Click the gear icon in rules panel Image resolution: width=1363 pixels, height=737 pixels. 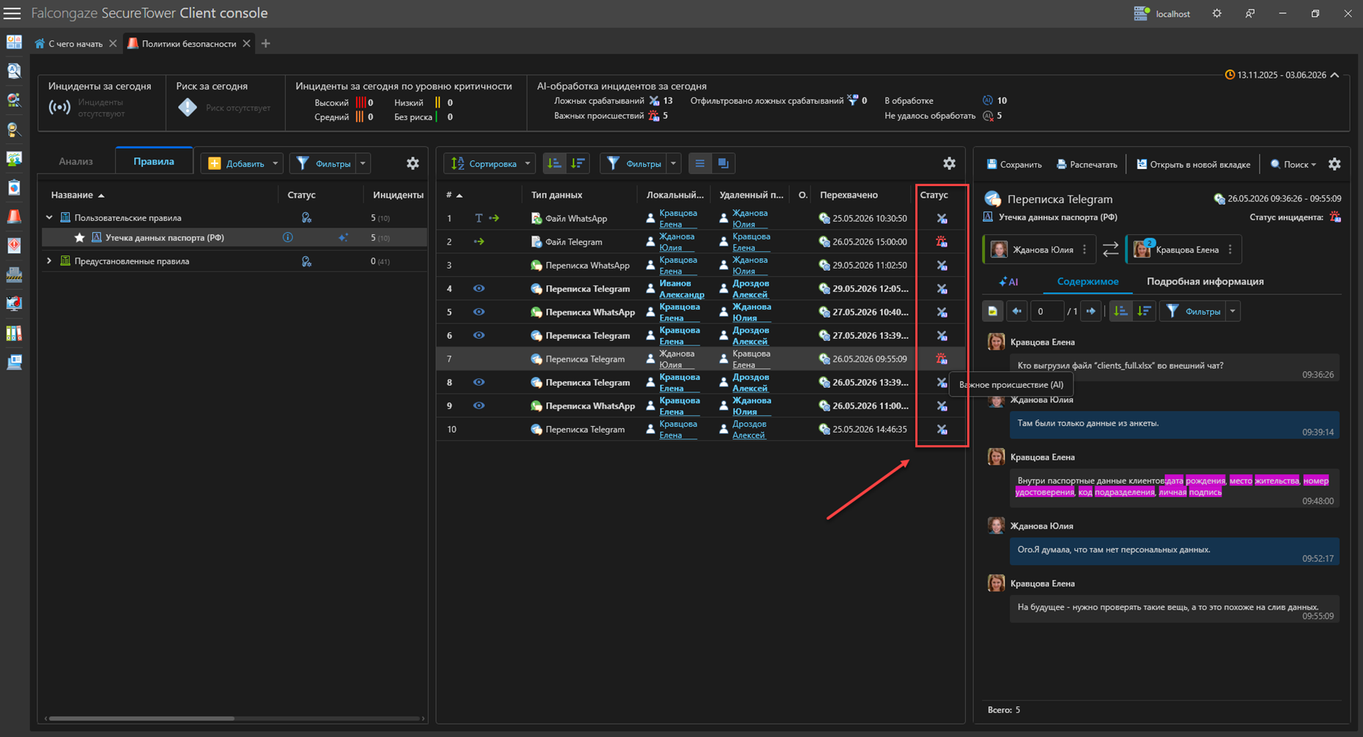413,163
